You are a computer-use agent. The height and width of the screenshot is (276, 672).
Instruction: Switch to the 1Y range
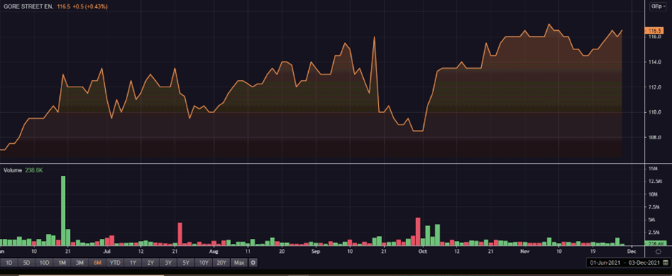tap(133, 262)
